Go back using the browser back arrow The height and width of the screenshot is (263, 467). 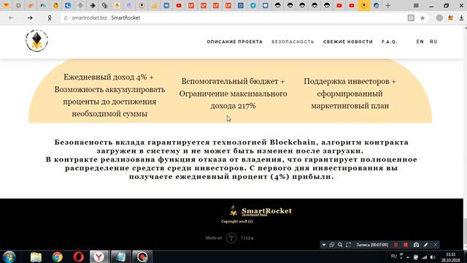tap(11, 18)
